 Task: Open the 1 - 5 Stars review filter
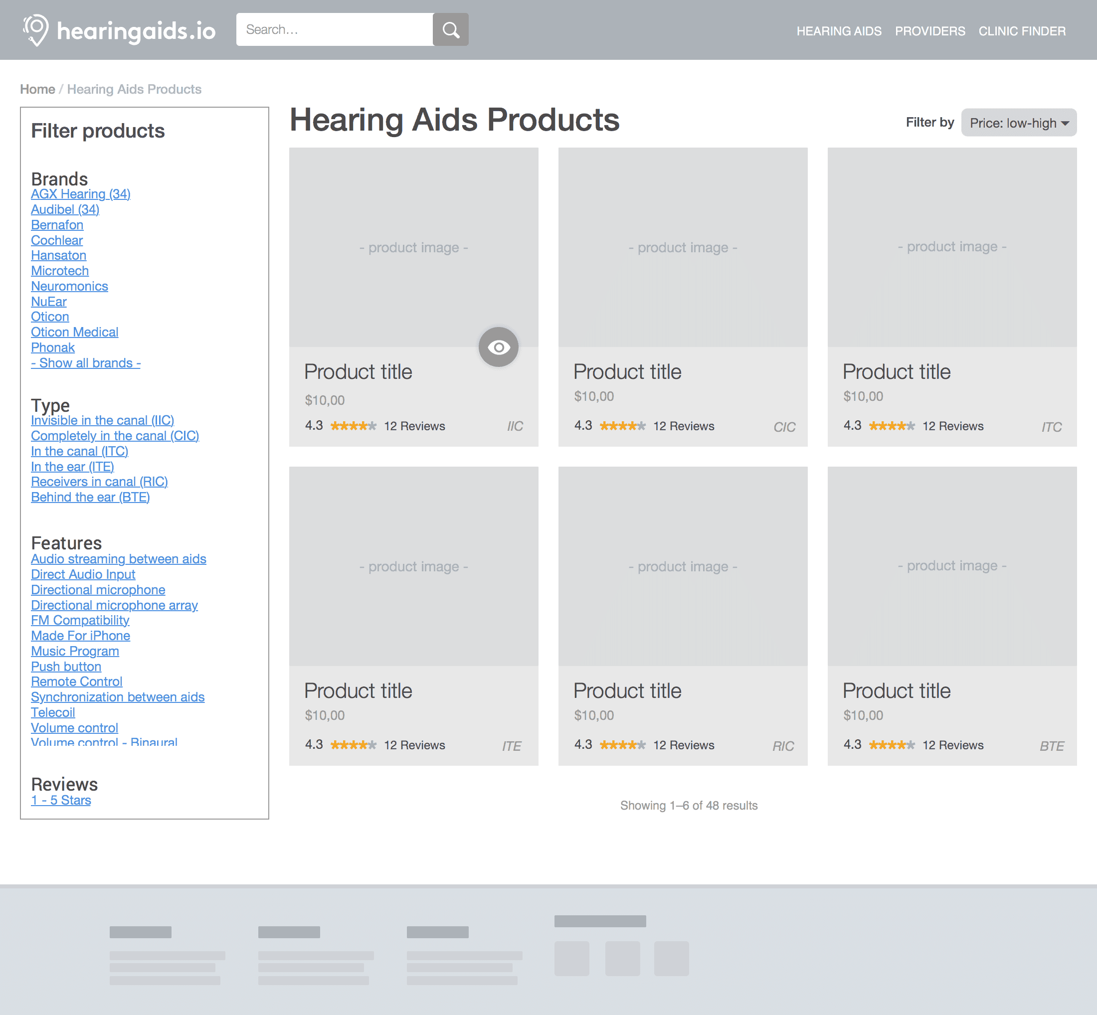click(x=60, y=800)
